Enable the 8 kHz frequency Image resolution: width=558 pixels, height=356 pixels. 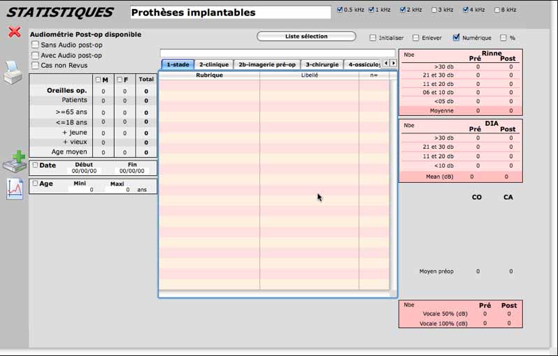(496, 10)
